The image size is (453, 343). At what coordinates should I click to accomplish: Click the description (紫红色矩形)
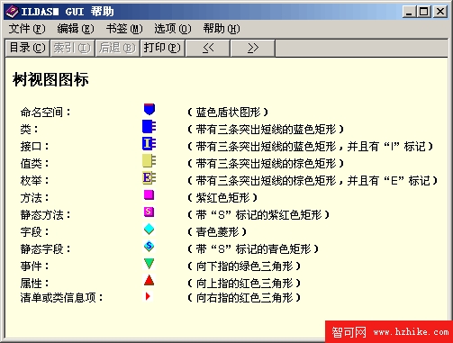click(x=222, y=198)
